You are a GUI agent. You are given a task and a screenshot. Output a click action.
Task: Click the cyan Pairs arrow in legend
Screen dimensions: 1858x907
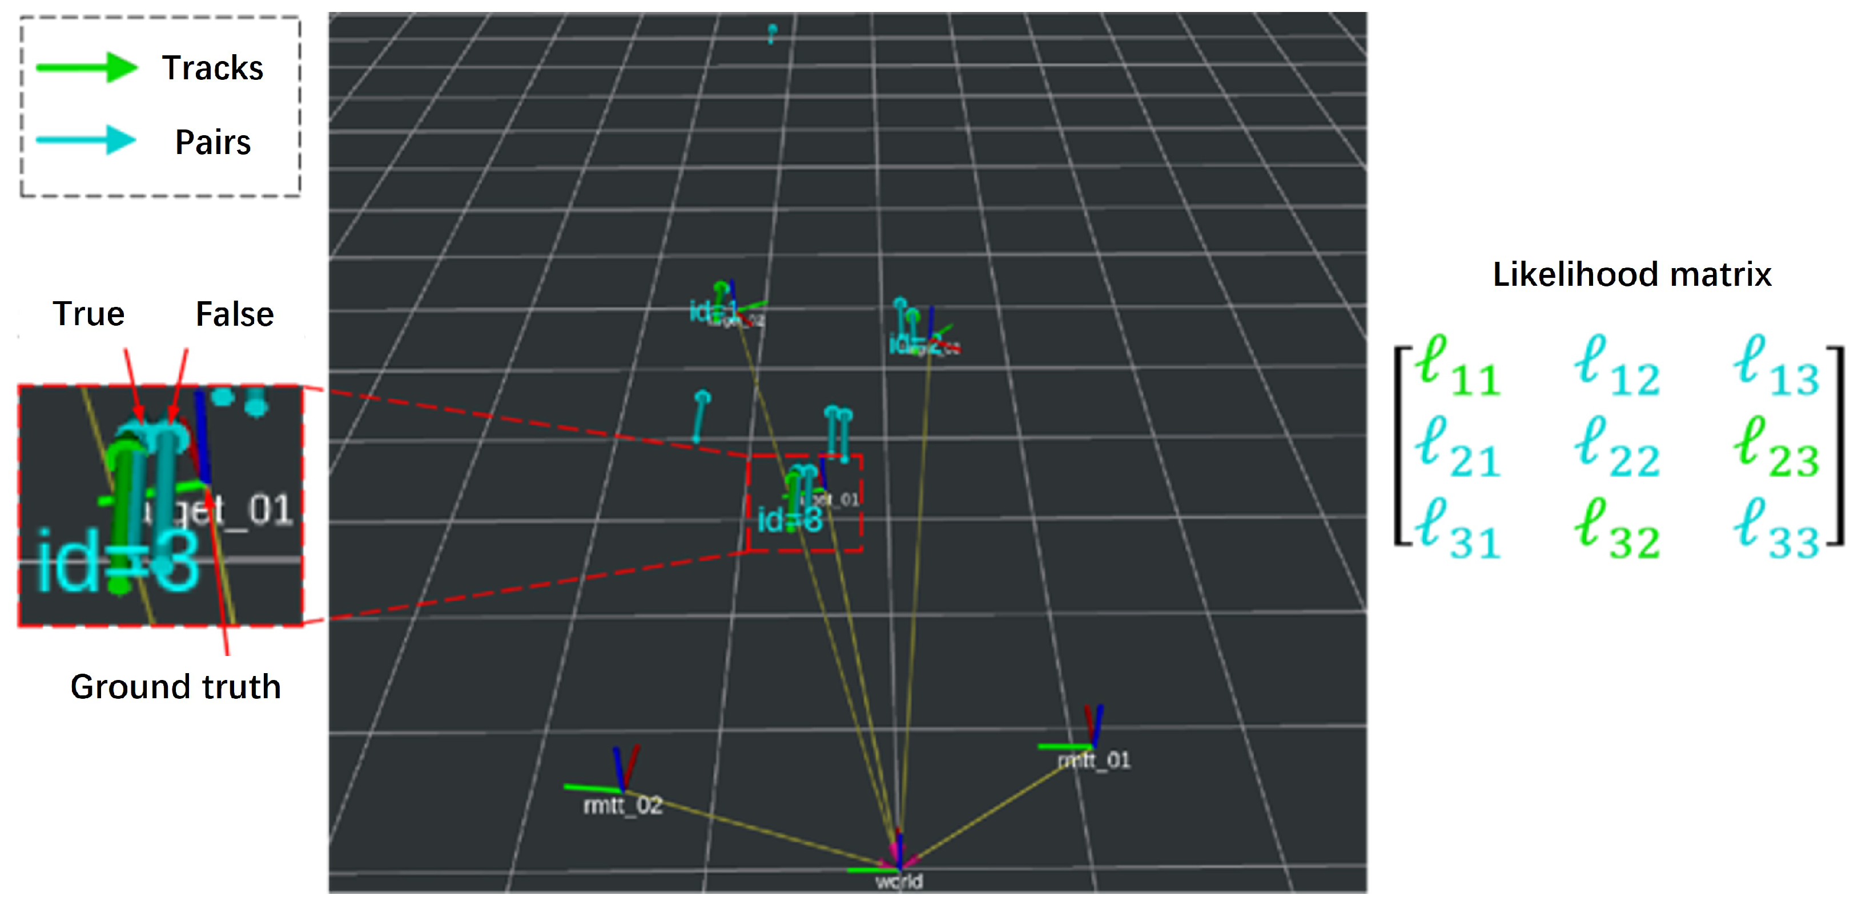(87, 140)
